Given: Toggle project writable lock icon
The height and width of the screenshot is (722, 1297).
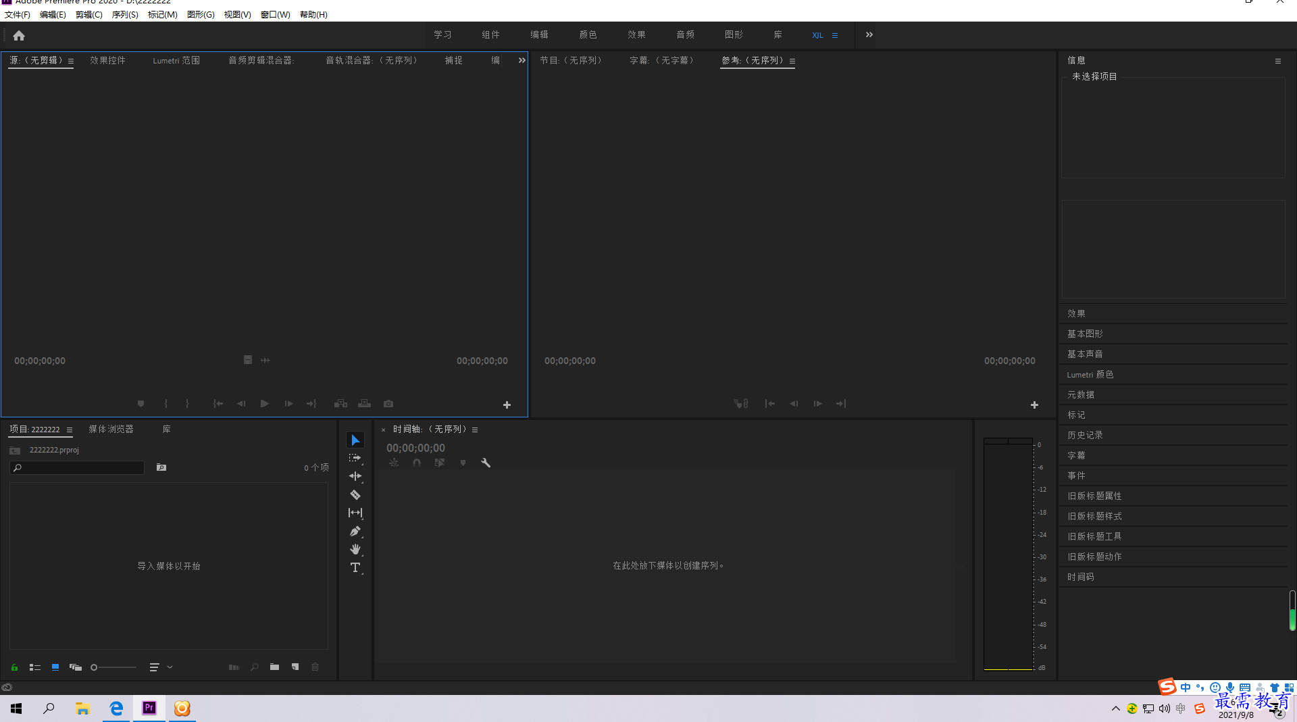Looking at the screenshot, I should 14,667.
